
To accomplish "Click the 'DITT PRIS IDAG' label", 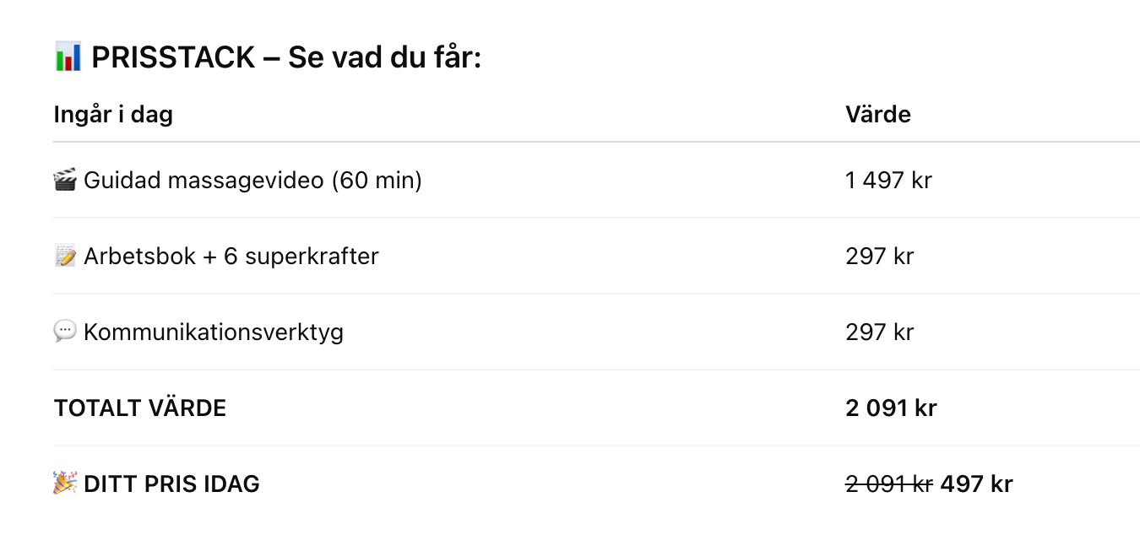I will coord(171,484).
